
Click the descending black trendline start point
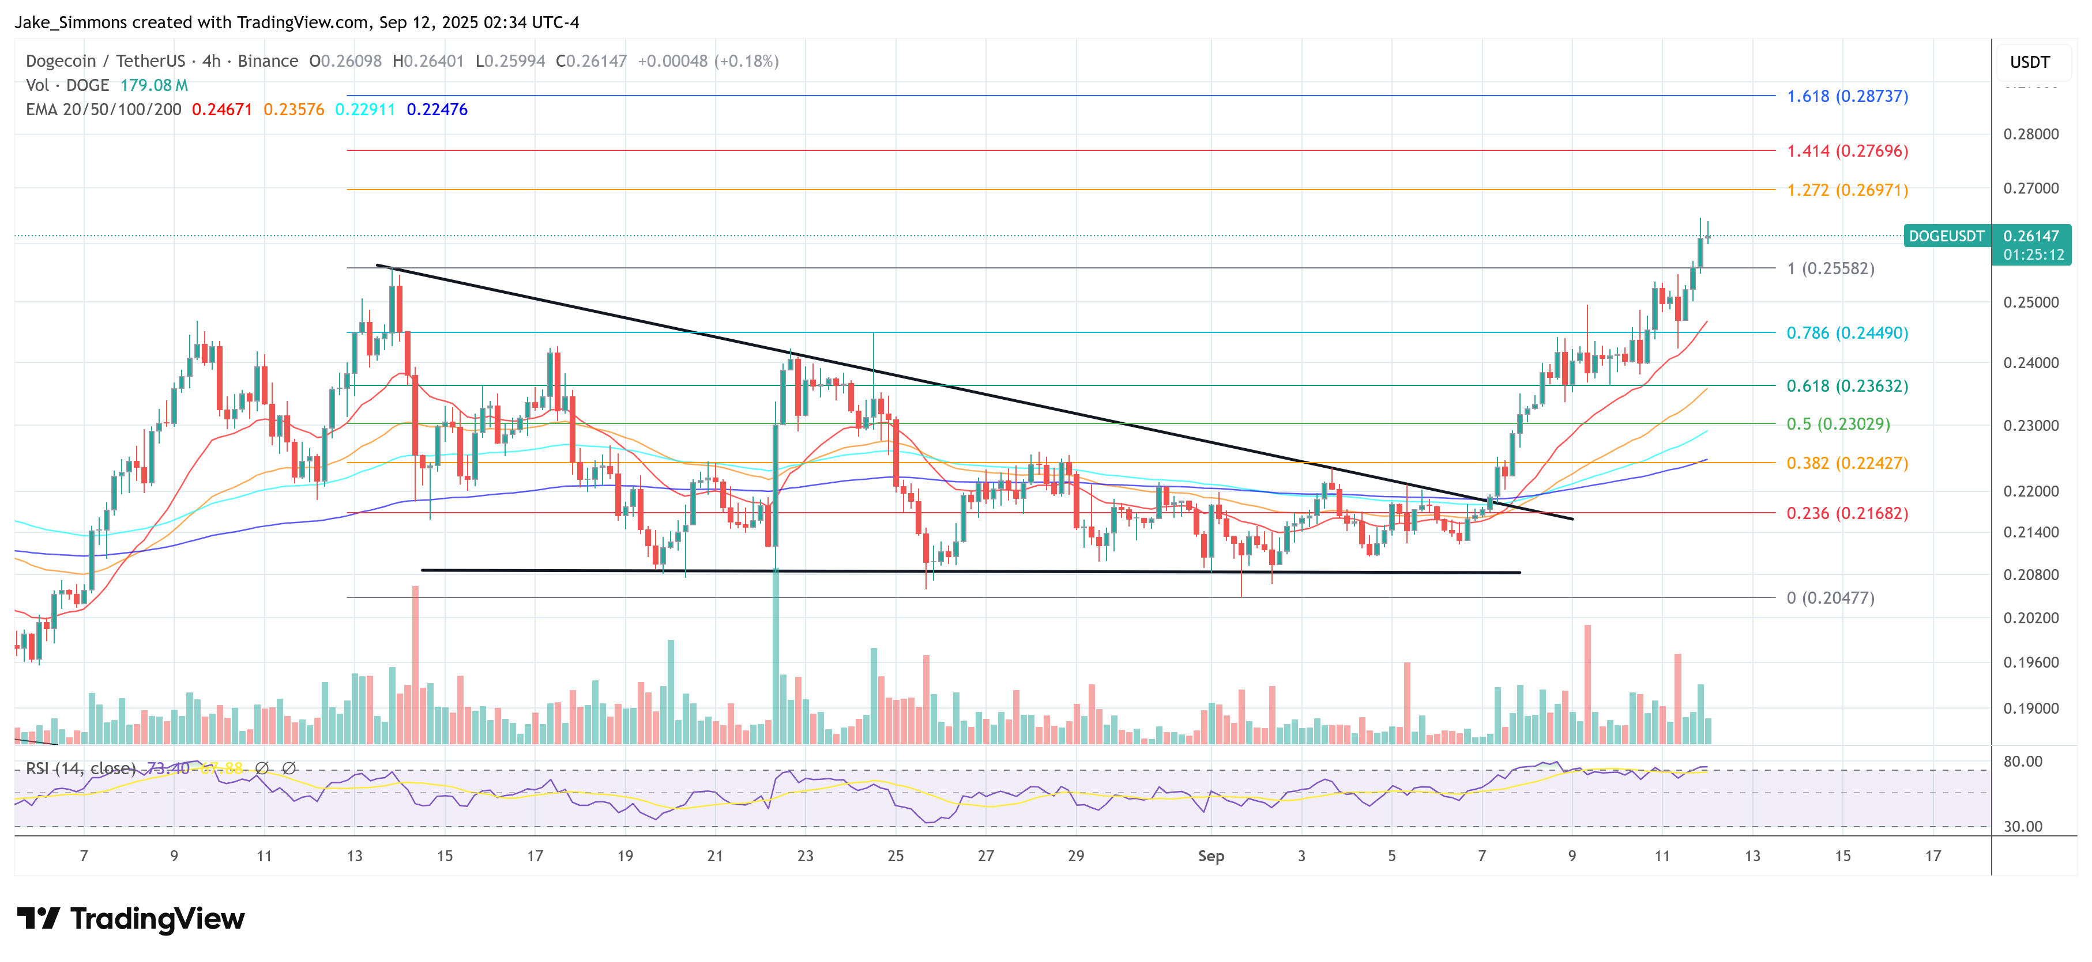[x=378, y=265]
